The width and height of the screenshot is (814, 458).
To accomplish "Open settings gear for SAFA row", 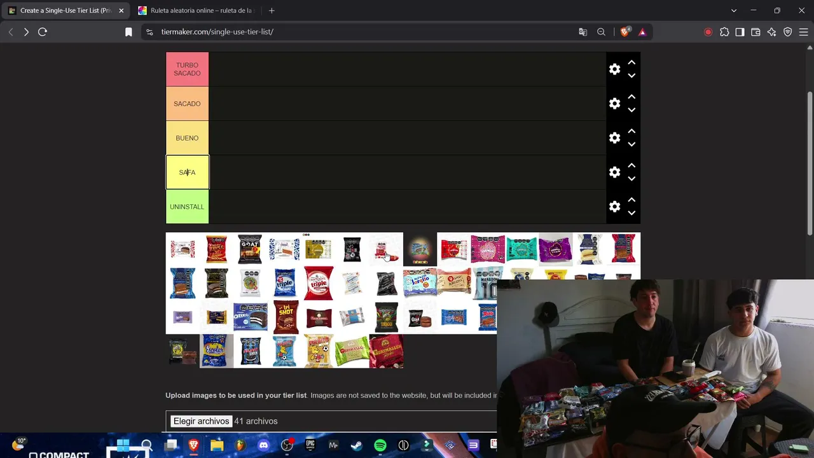I will click(x=614, y=172).
